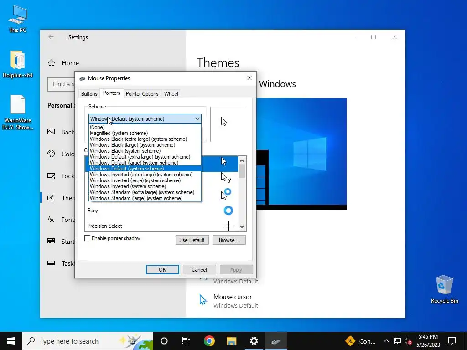Viewport: 467px width, 350px height.
Task: Open Taskbar section icon in Settings sidebar
Action: pyautogui.click(x=51, y=263)
